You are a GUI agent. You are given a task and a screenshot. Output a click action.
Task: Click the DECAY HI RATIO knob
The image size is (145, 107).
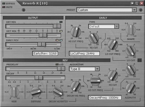[58, 92]
